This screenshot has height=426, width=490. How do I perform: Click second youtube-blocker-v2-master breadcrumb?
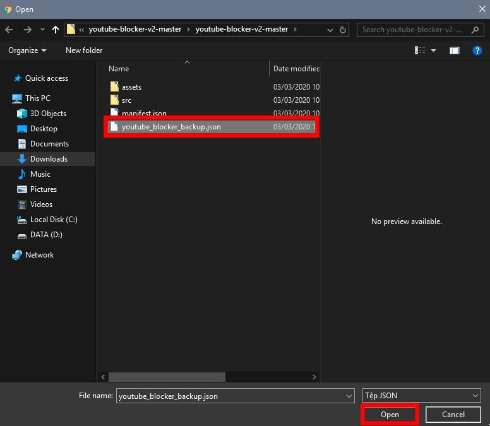point(242,30)
